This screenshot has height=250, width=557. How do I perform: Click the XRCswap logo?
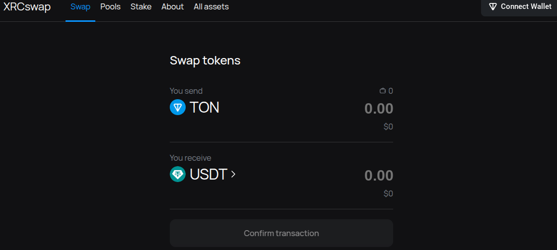point(27,7)
